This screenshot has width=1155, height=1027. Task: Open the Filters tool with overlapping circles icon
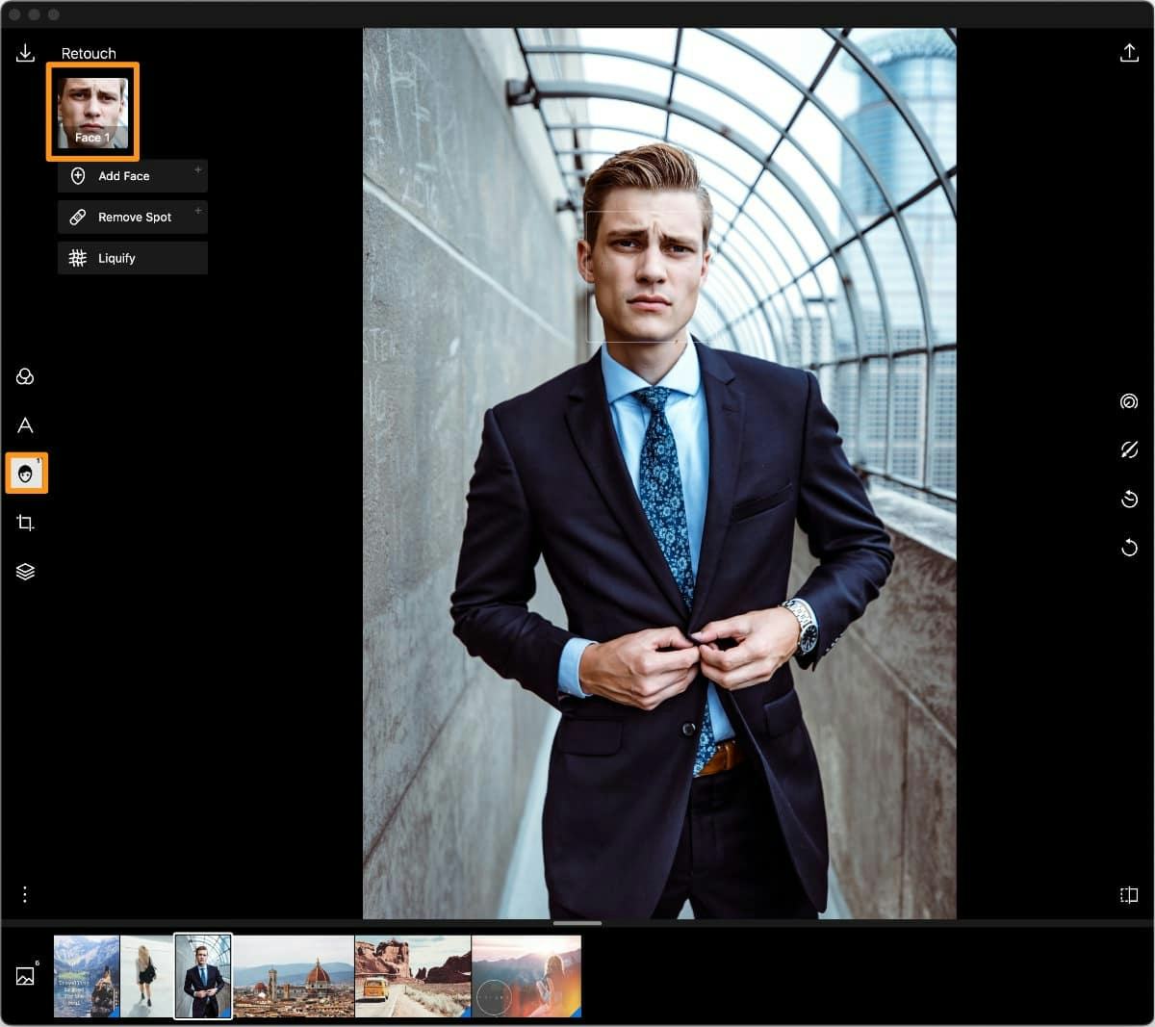[25, 376]
